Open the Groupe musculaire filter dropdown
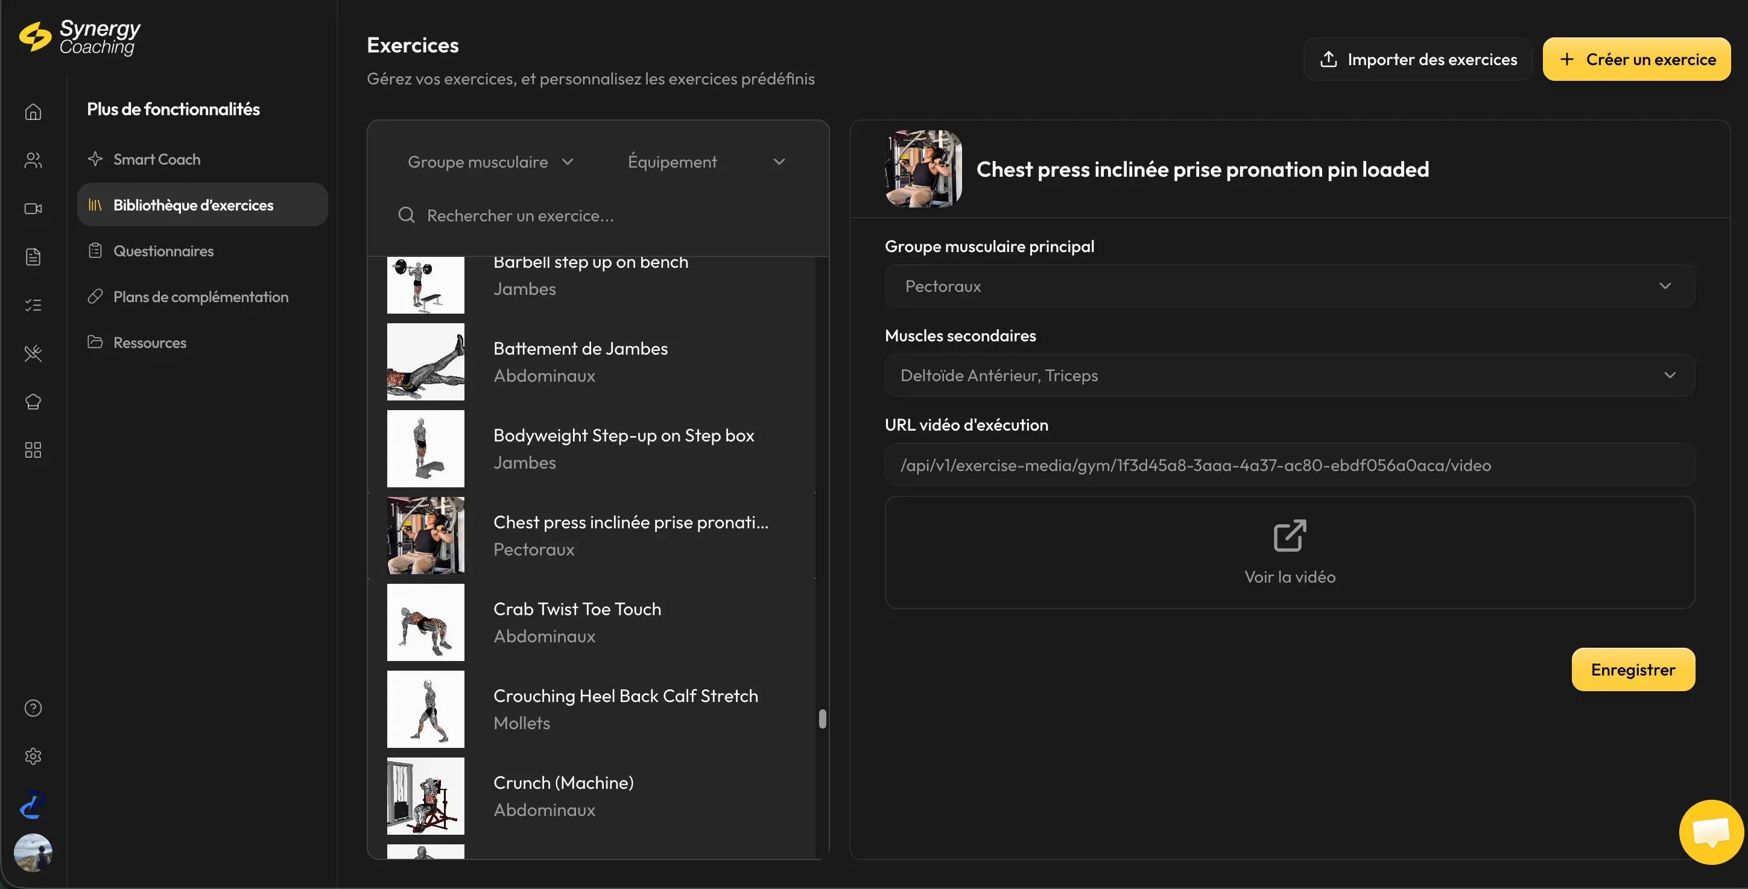This screenshot has width=1748, height=889. point(490,162)
